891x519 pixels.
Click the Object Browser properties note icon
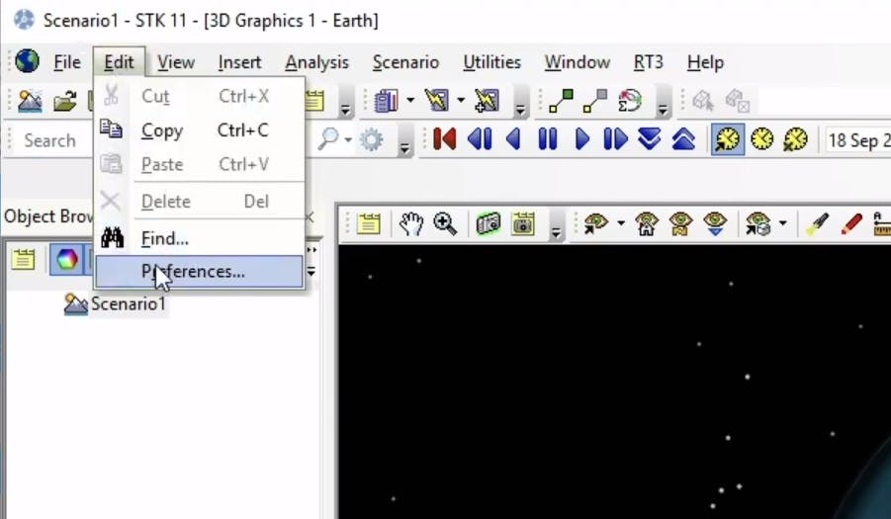coord(24,259)
